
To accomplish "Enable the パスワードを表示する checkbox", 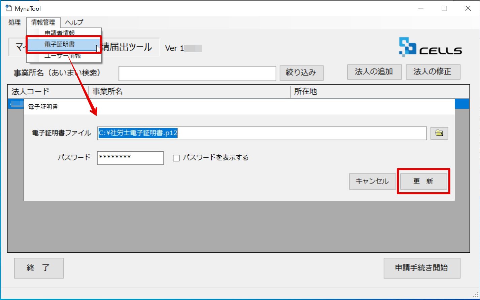I will pos(176,158).
